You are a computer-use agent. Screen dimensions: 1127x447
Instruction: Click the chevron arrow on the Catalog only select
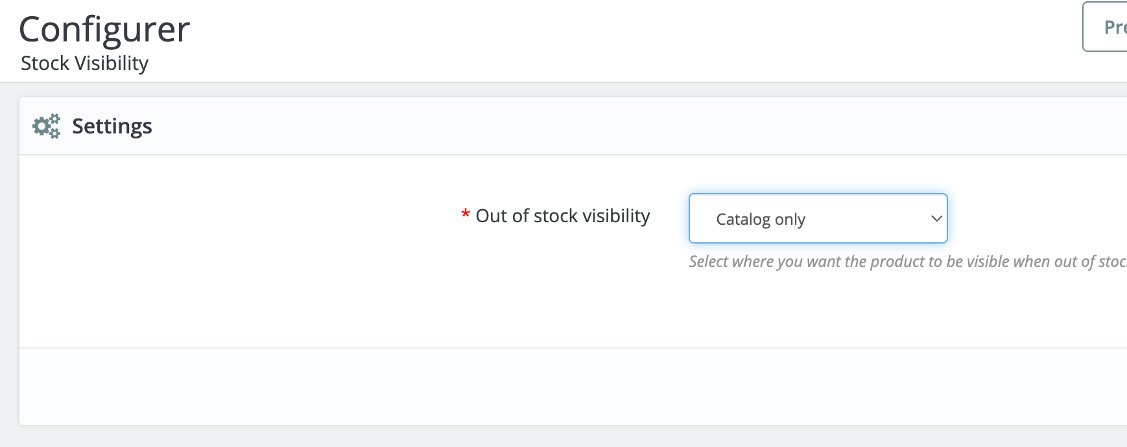(x=936, y=219)
